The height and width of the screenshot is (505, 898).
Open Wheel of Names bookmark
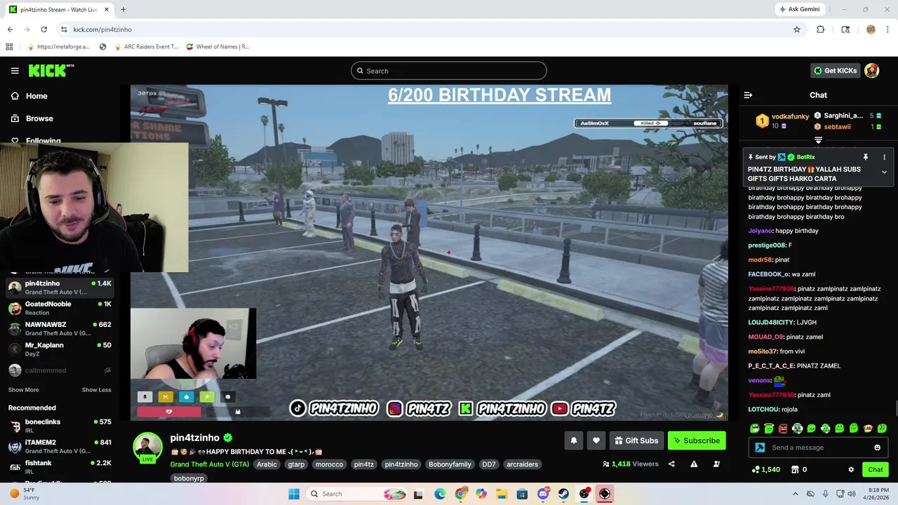pyautogui.click(x=217, y=47)
